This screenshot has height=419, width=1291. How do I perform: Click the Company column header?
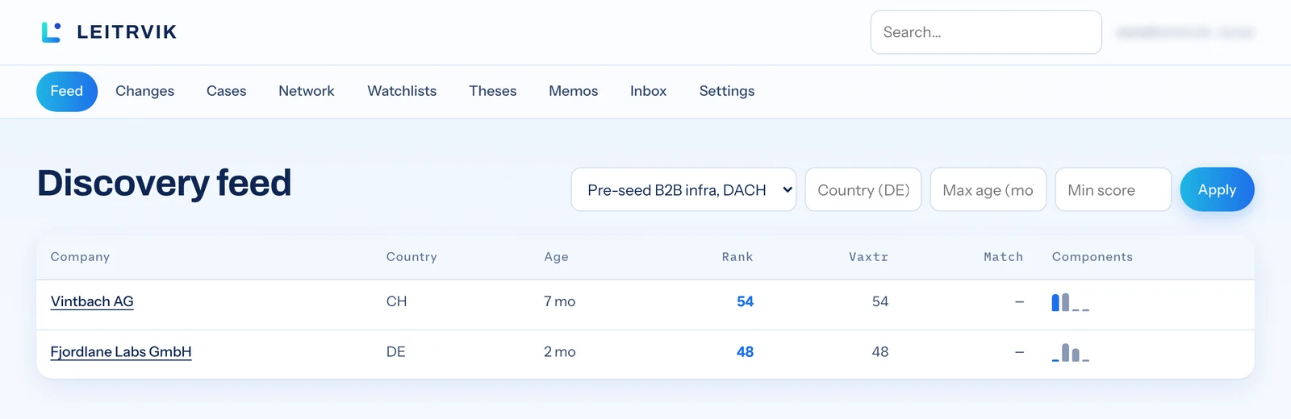point(80,257)
